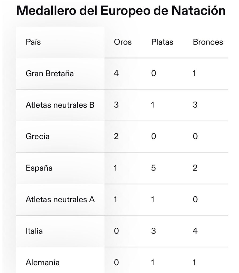Click the Italia country cell
This screenshot has height=273, width=239.
click(x=34, y=231)
